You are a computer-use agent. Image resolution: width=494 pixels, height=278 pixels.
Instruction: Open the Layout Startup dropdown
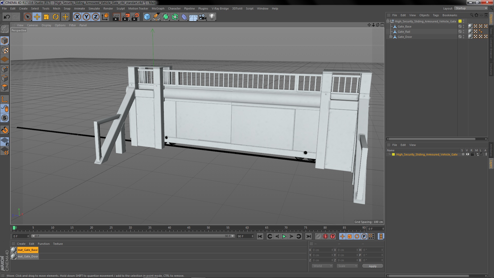click(x=471, y=8)
